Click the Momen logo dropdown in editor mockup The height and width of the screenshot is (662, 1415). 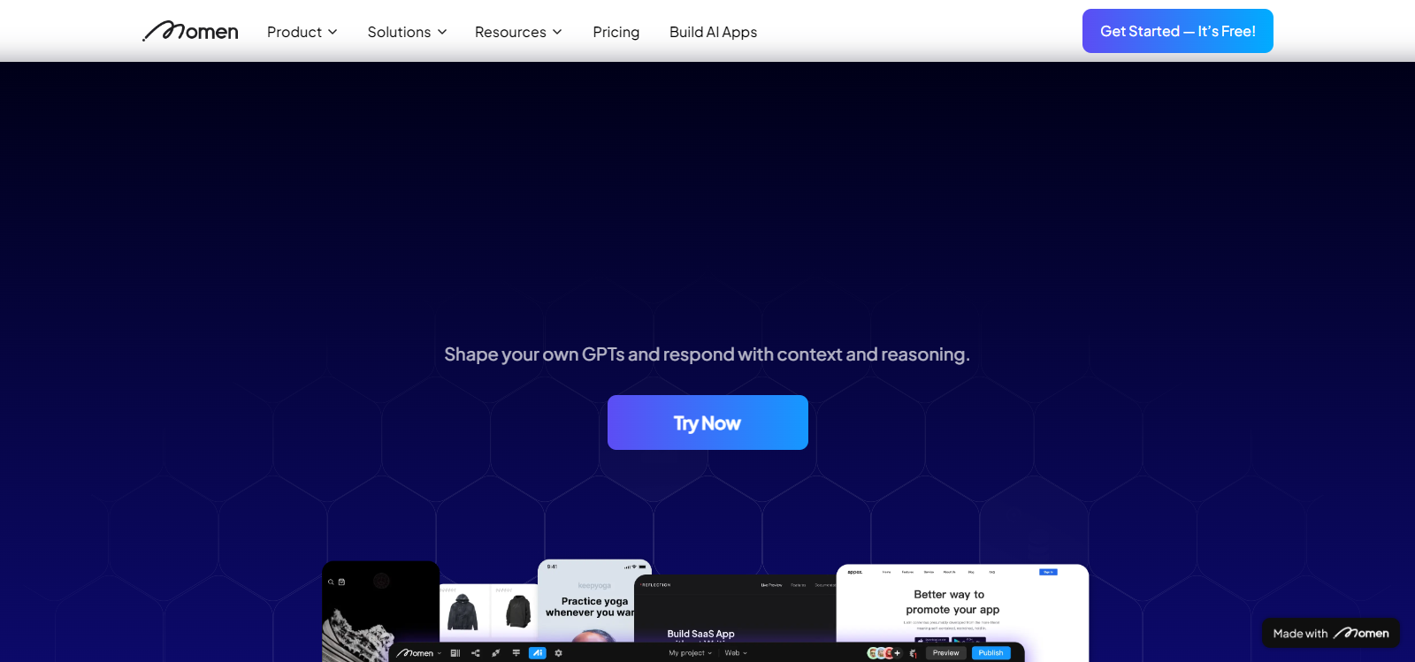418,653
